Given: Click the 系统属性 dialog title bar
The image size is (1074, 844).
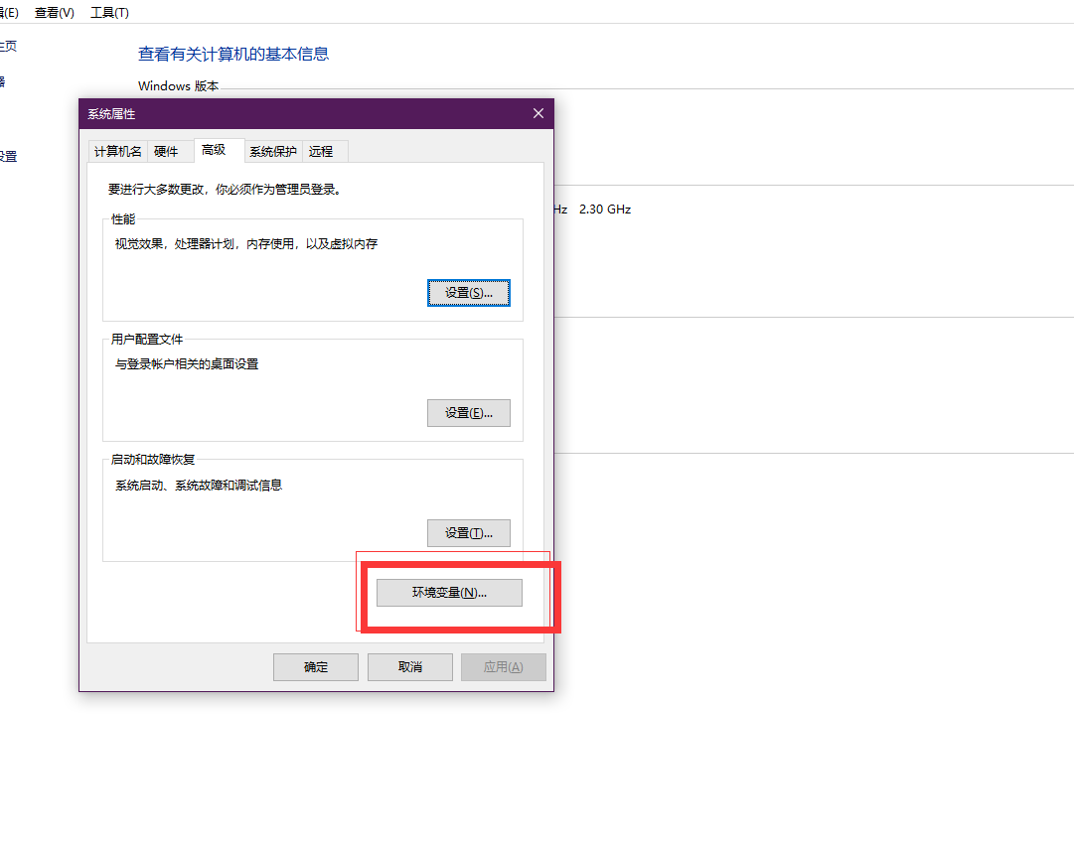Looking at the screenshot, I should coord(298,114).
